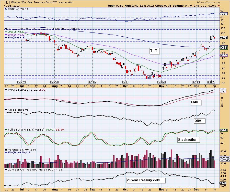Click the 3.01 PMO value tag

224,89
